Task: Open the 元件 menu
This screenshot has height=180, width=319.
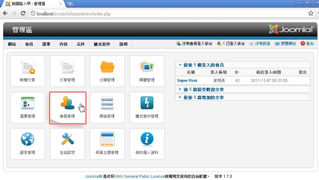Action: tap(81, 44)
